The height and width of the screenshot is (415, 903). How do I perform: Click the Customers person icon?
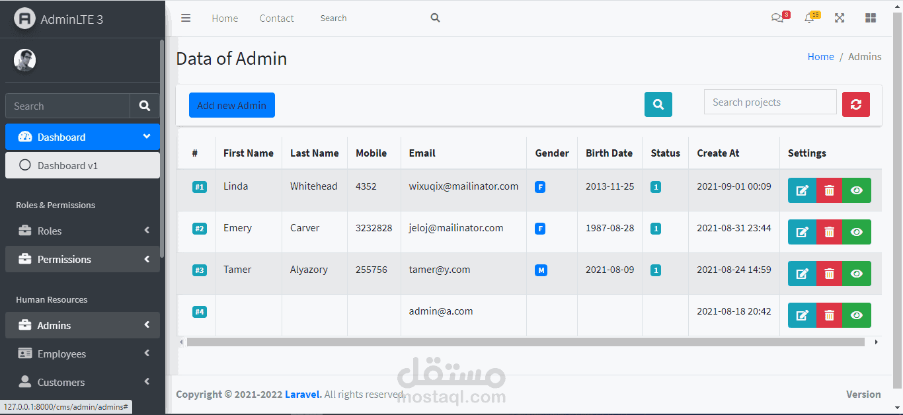pyautogui.click(x=25, y=382)
